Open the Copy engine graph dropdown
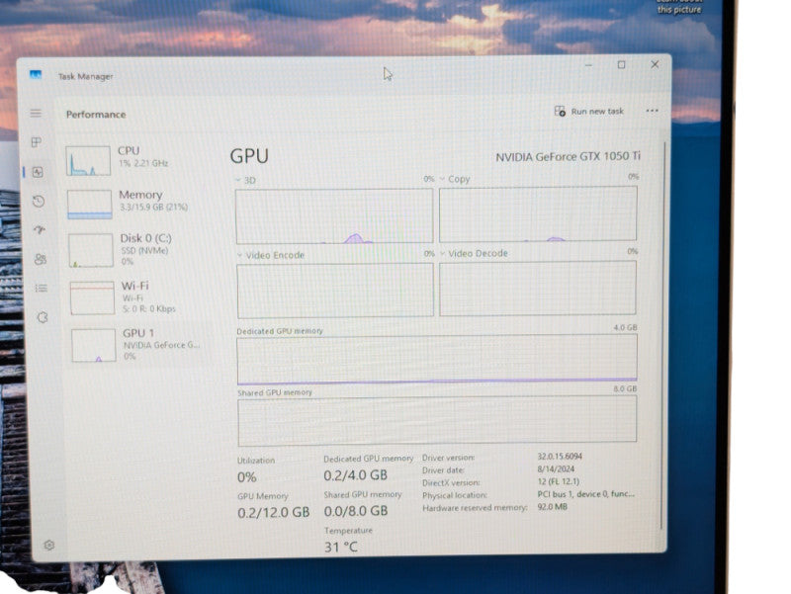 tap(455, 179)
